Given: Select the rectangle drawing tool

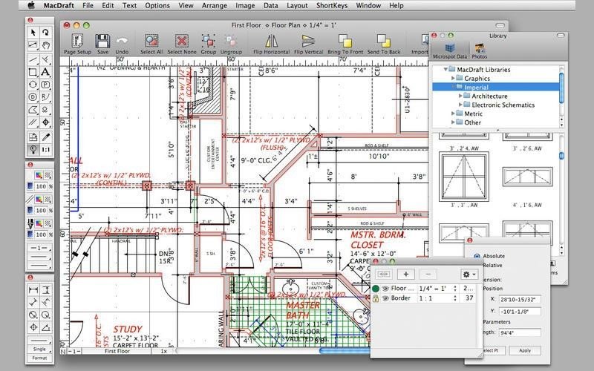Looking at the screenshot, I should tap(33, 72).
